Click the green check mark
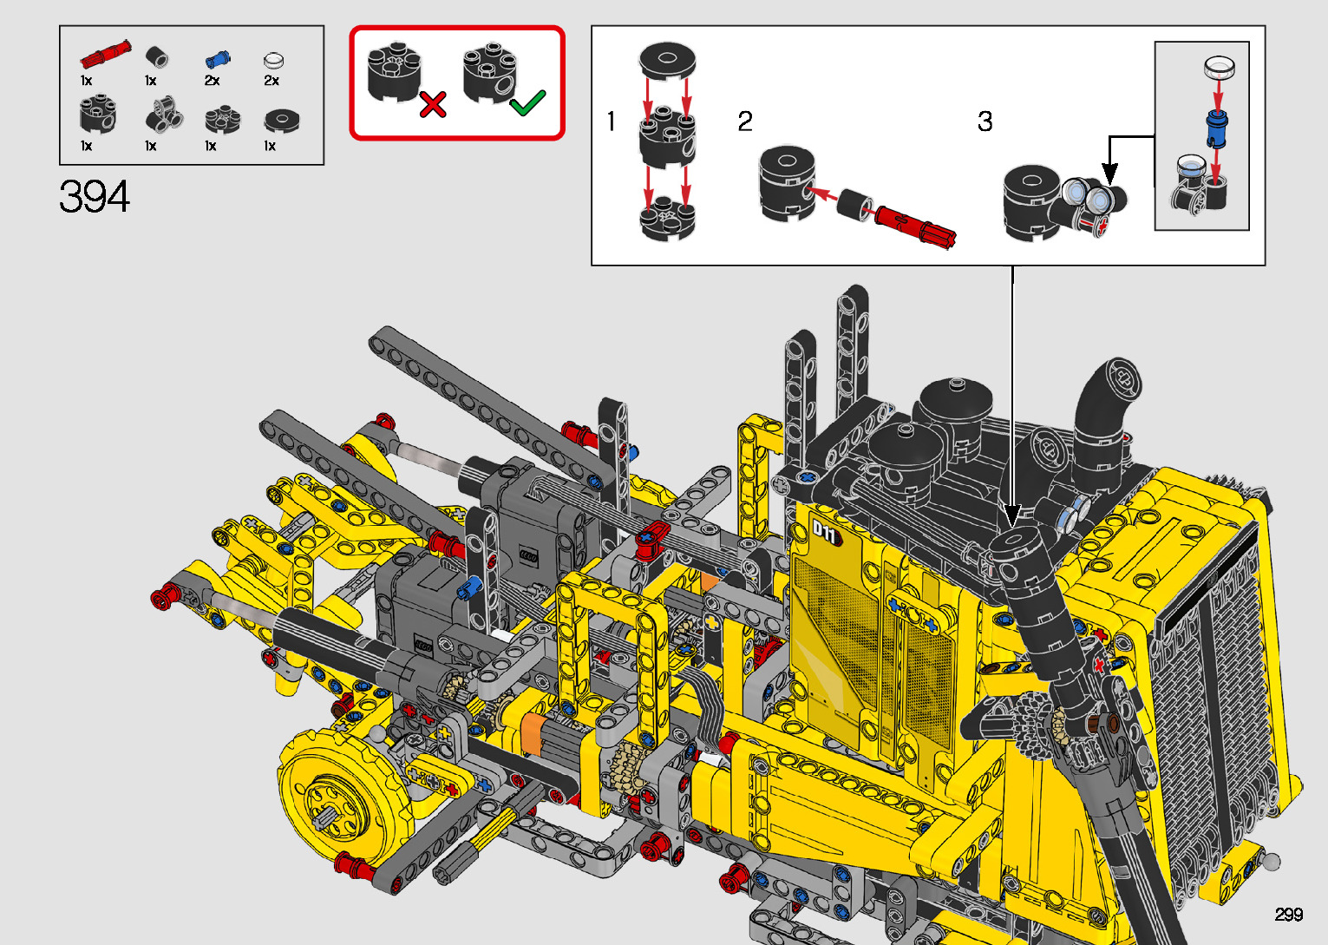This screenshot has height=945, width=1328. click(x=527, y=102)
